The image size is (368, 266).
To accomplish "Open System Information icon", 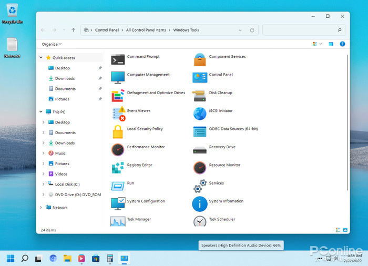I will 200,204.
